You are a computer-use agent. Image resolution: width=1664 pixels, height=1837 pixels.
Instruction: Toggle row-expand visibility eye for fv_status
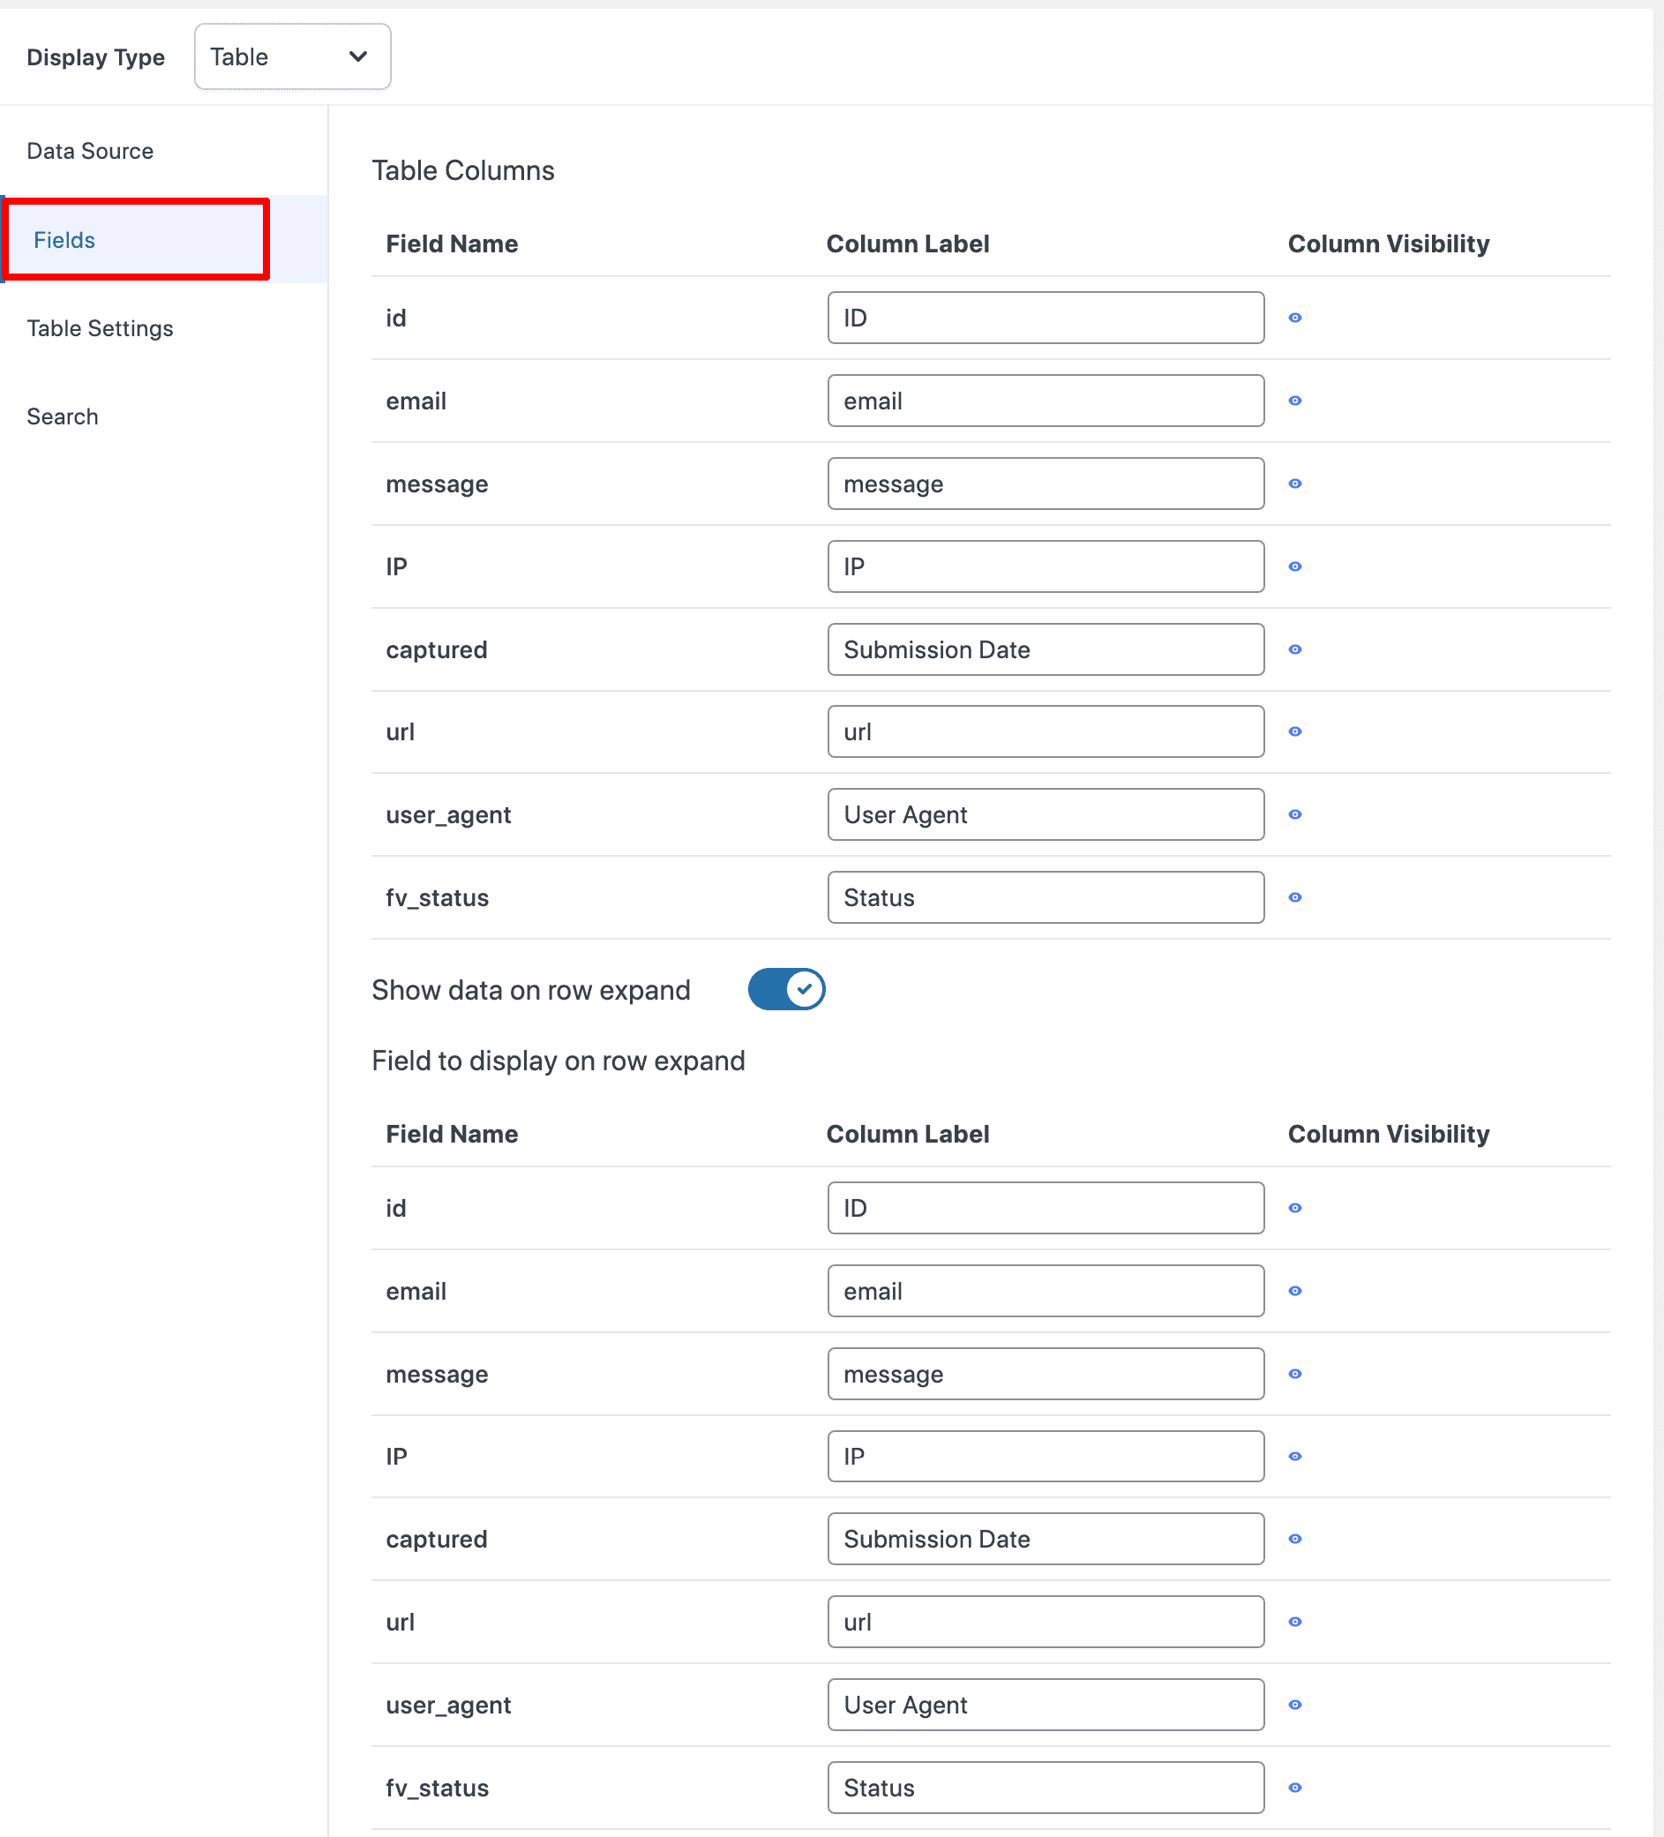(1295, 1788)
